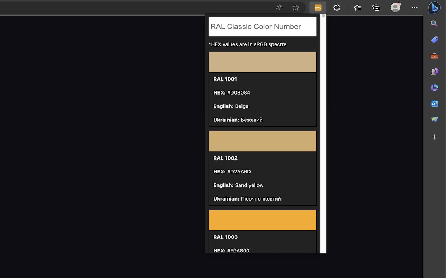The height and width of the screenshot is (278, 446).
Task: Open the sidebar paper plane Drop icon
Action: [434, 120]
